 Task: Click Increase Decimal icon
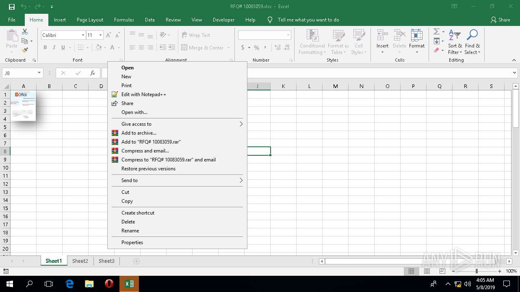pyautogui.click(x=278, y=47)
